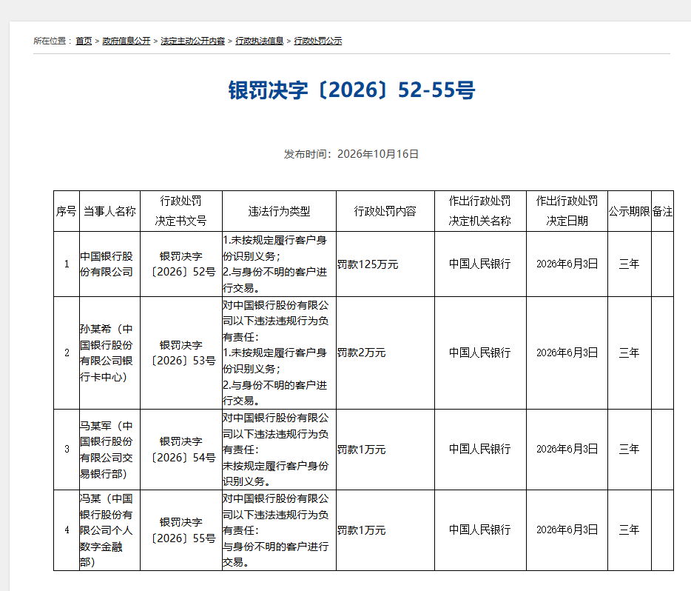Viewport: 691px width, 591px height.
Task: Click the 冯某 party name cell
Action: pos(109,530)
